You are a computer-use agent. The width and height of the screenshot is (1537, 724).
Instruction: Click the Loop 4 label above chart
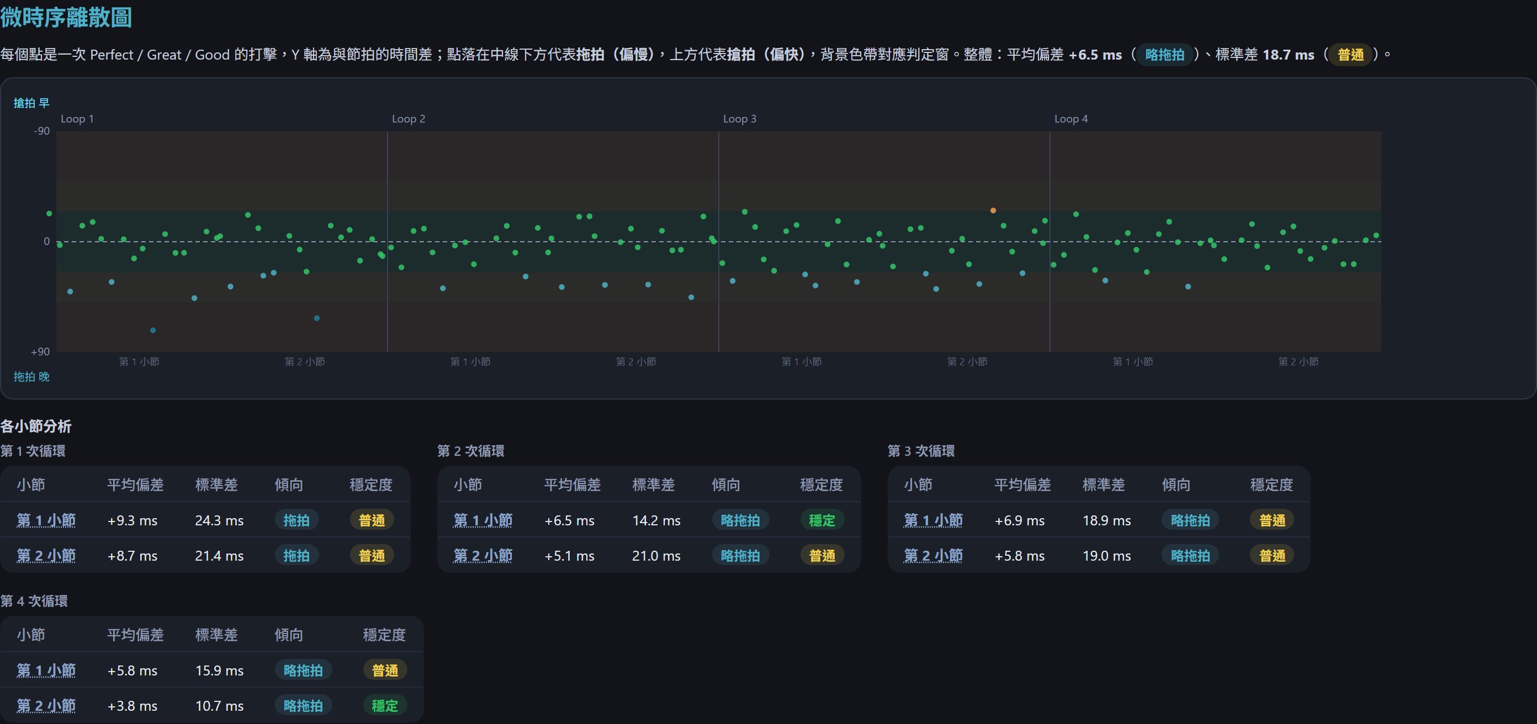1071,119
